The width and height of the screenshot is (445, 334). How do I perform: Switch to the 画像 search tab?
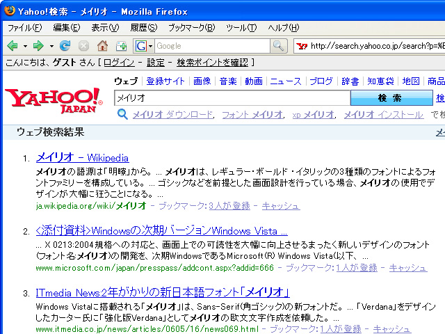[x=202, y=81]
